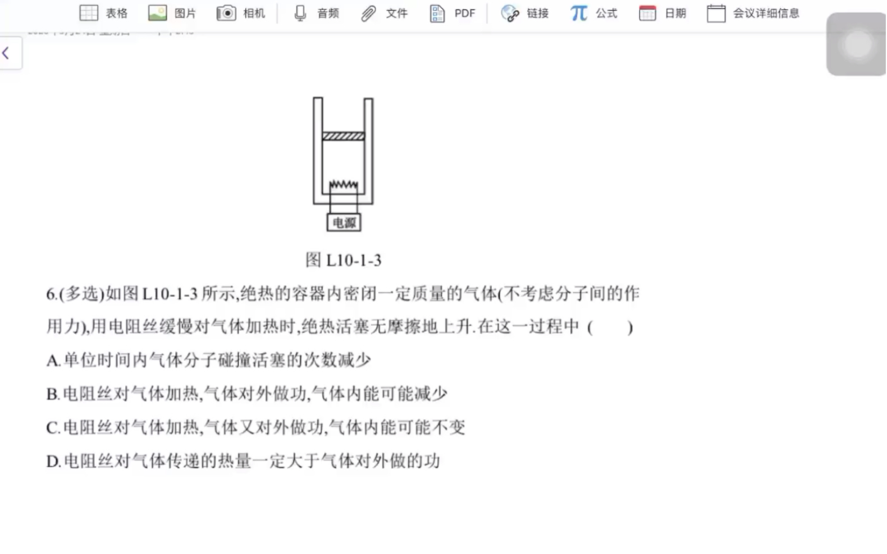The height and width of the screenshot is (554, 887).
Task: Select the 会议详细信息 label in the toolbar
Action: tap(766, 13)
